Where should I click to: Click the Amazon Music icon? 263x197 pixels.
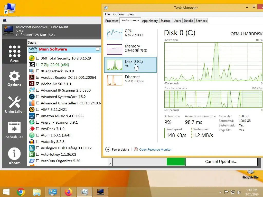pos(32,116)
